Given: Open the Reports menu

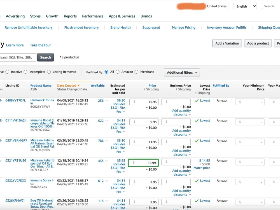Looking at the screenshot, I should 70,16.
